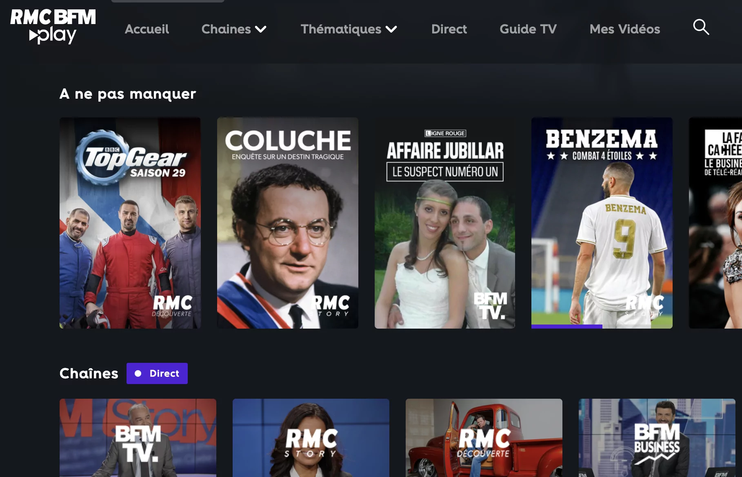The image size is (742, 477).
Task: Watch the RMC Découverte live channel
Action: 484,438
